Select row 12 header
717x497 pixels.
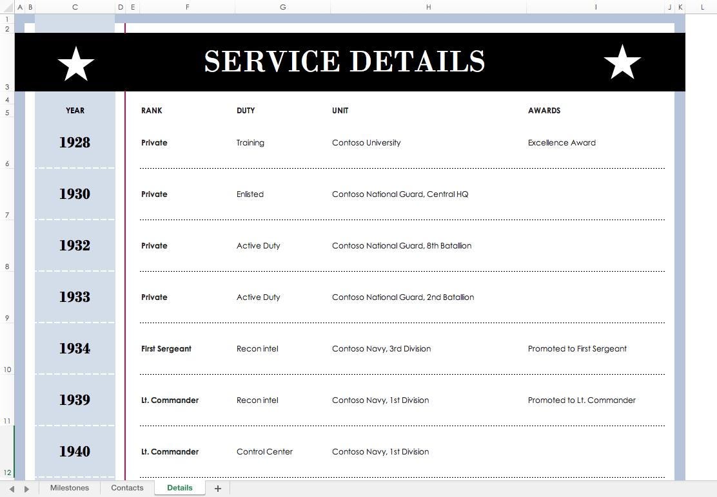7,472
